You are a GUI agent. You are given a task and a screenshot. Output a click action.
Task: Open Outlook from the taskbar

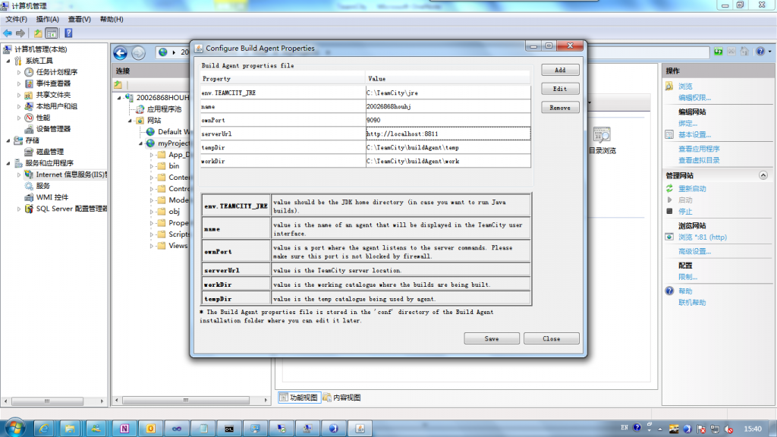pyautogui.click(x=151, y=428)
